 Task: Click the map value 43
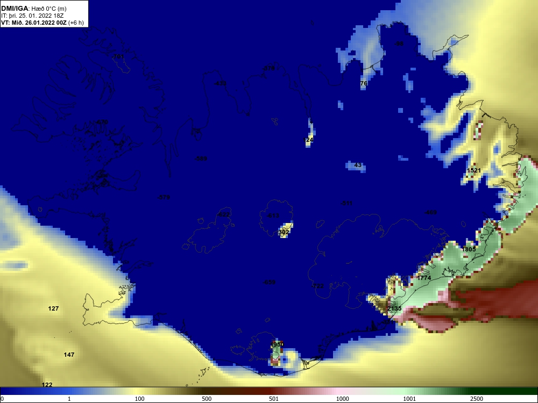[358, 165]
